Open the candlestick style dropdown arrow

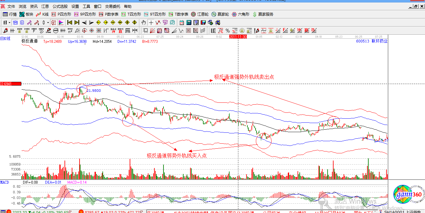tap(48, 22)
